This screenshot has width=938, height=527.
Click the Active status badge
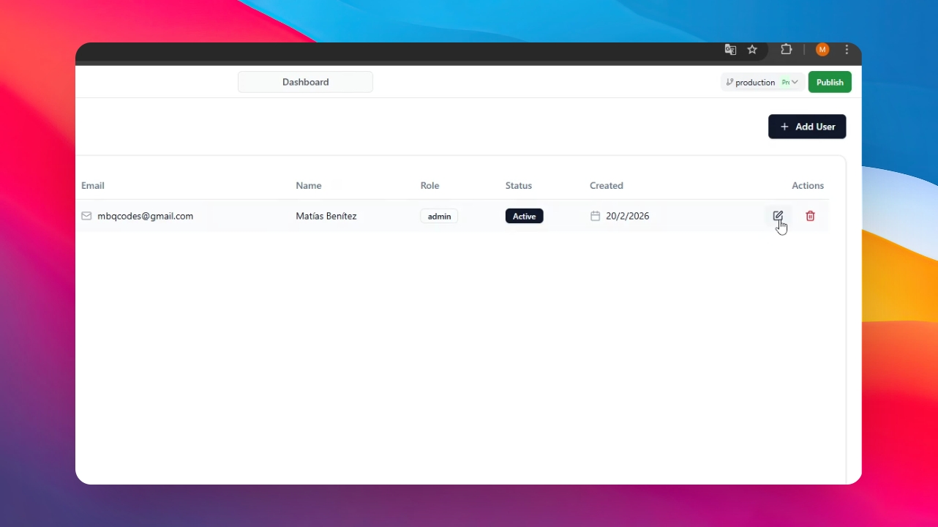pyautogui.click(x=524, y=216)
